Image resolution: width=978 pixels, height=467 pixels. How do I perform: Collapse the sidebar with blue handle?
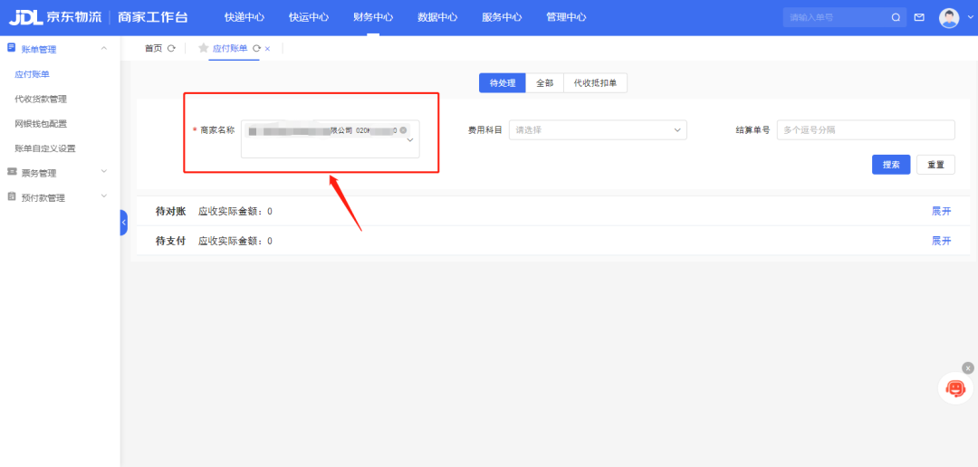123,223
